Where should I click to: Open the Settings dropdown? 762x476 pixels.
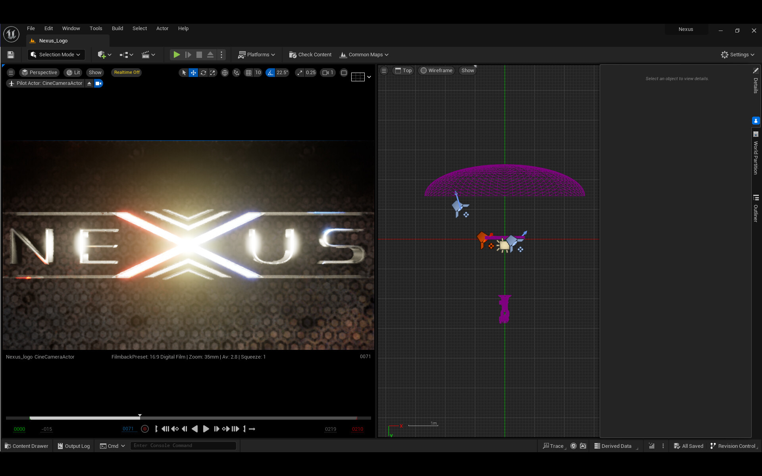(x=737, y=55)
